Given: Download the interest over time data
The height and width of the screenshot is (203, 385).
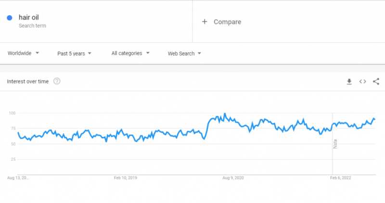Looking at the screenshot, I should tap(349, 82).
